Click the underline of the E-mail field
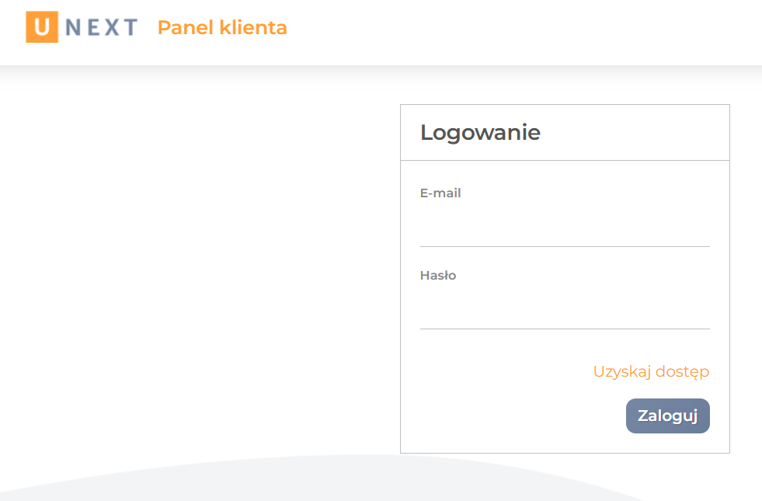Image resolution: width=762 pixels, height=501 pixels. 565,246
